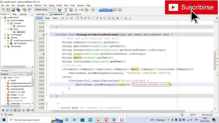Collapse the Source Packages node
The width and height of the screenshot is (219, 123).
(x=5, y=20)
